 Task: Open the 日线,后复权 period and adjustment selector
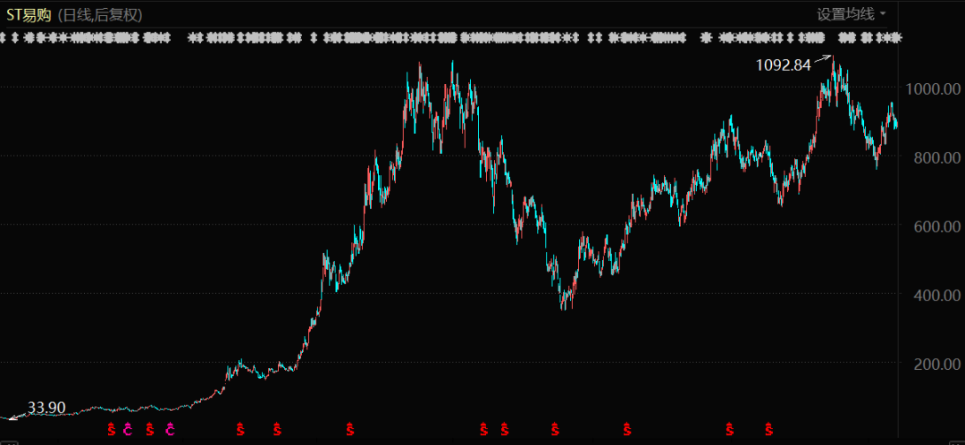point(99,15)
